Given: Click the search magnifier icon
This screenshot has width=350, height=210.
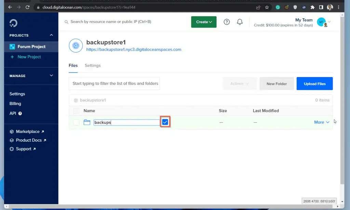Looking at the screenshot, I should click(66, 22).
